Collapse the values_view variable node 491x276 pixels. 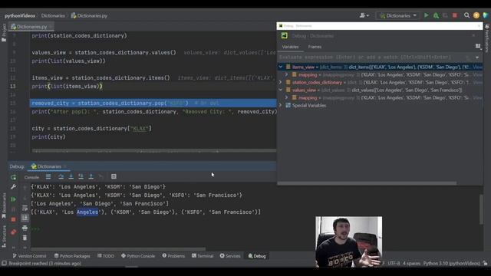(x=281, y=90)
